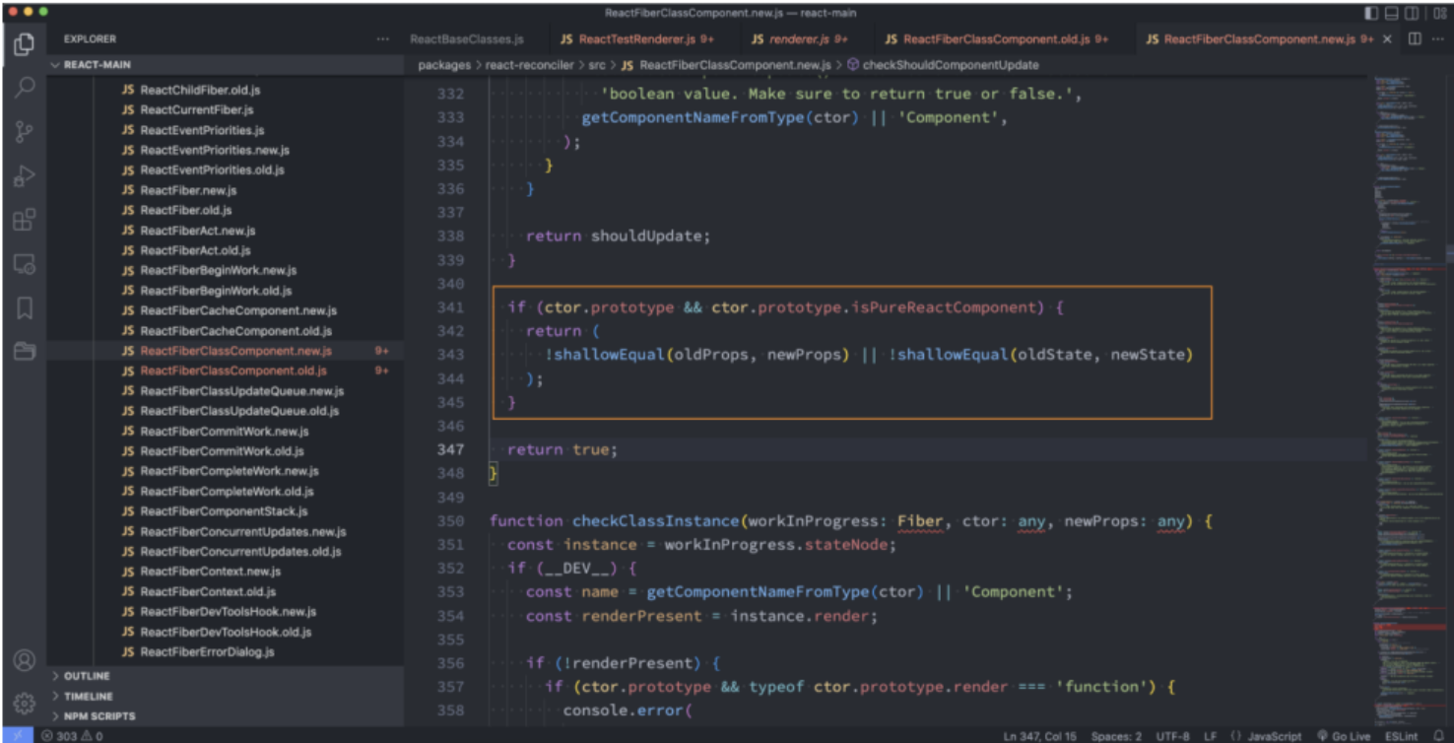
Task: Click LF end-of-line status item
Action: [x=1210, y=735]
